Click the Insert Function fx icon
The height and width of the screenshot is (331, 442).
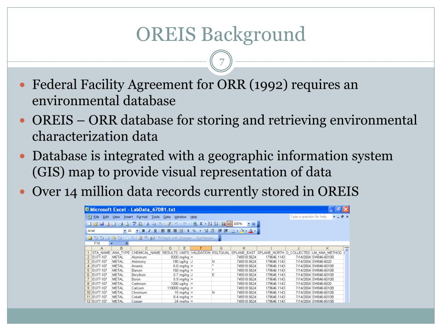126,243
